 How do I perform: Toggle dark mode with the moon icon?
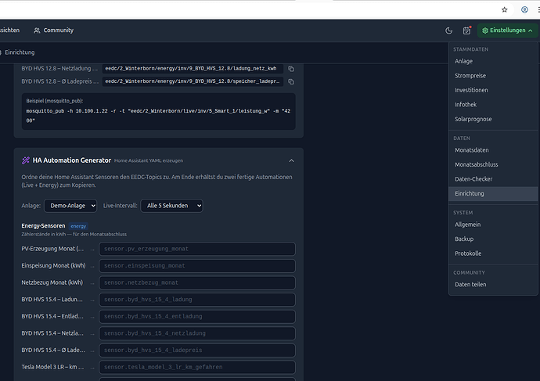448,31
